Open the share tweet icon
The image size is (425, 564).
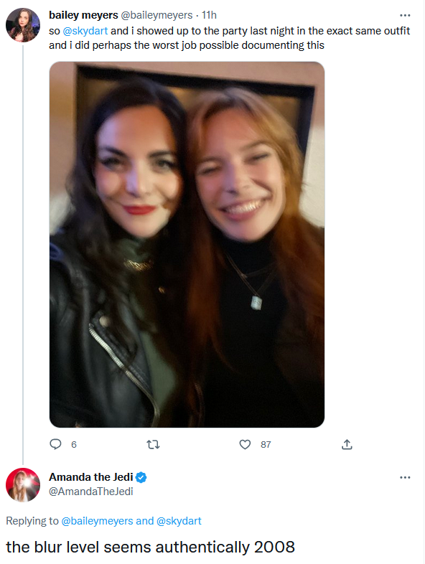[x=347, y=445]
